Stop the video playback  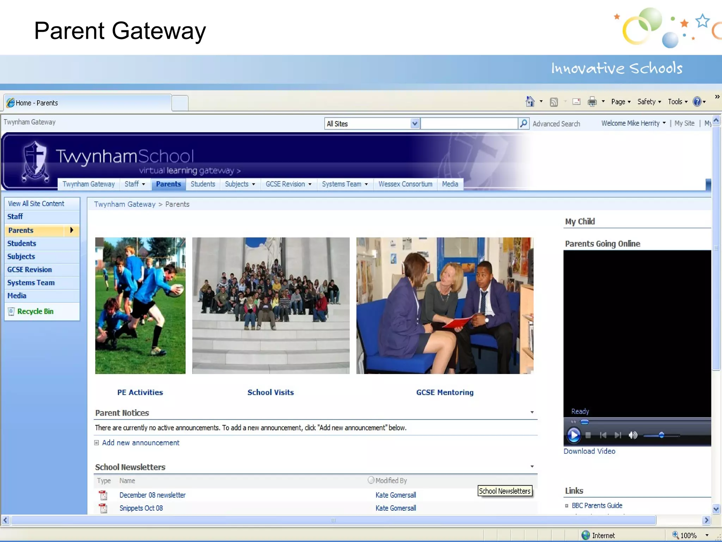[588, 435]
